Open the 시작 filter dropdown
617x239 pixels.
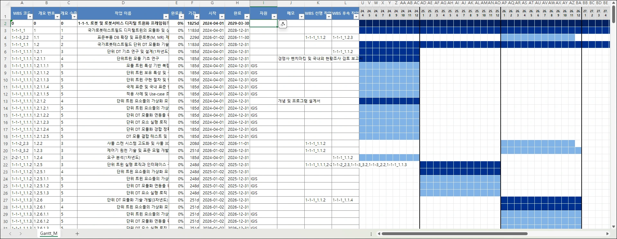pos(222,17)
